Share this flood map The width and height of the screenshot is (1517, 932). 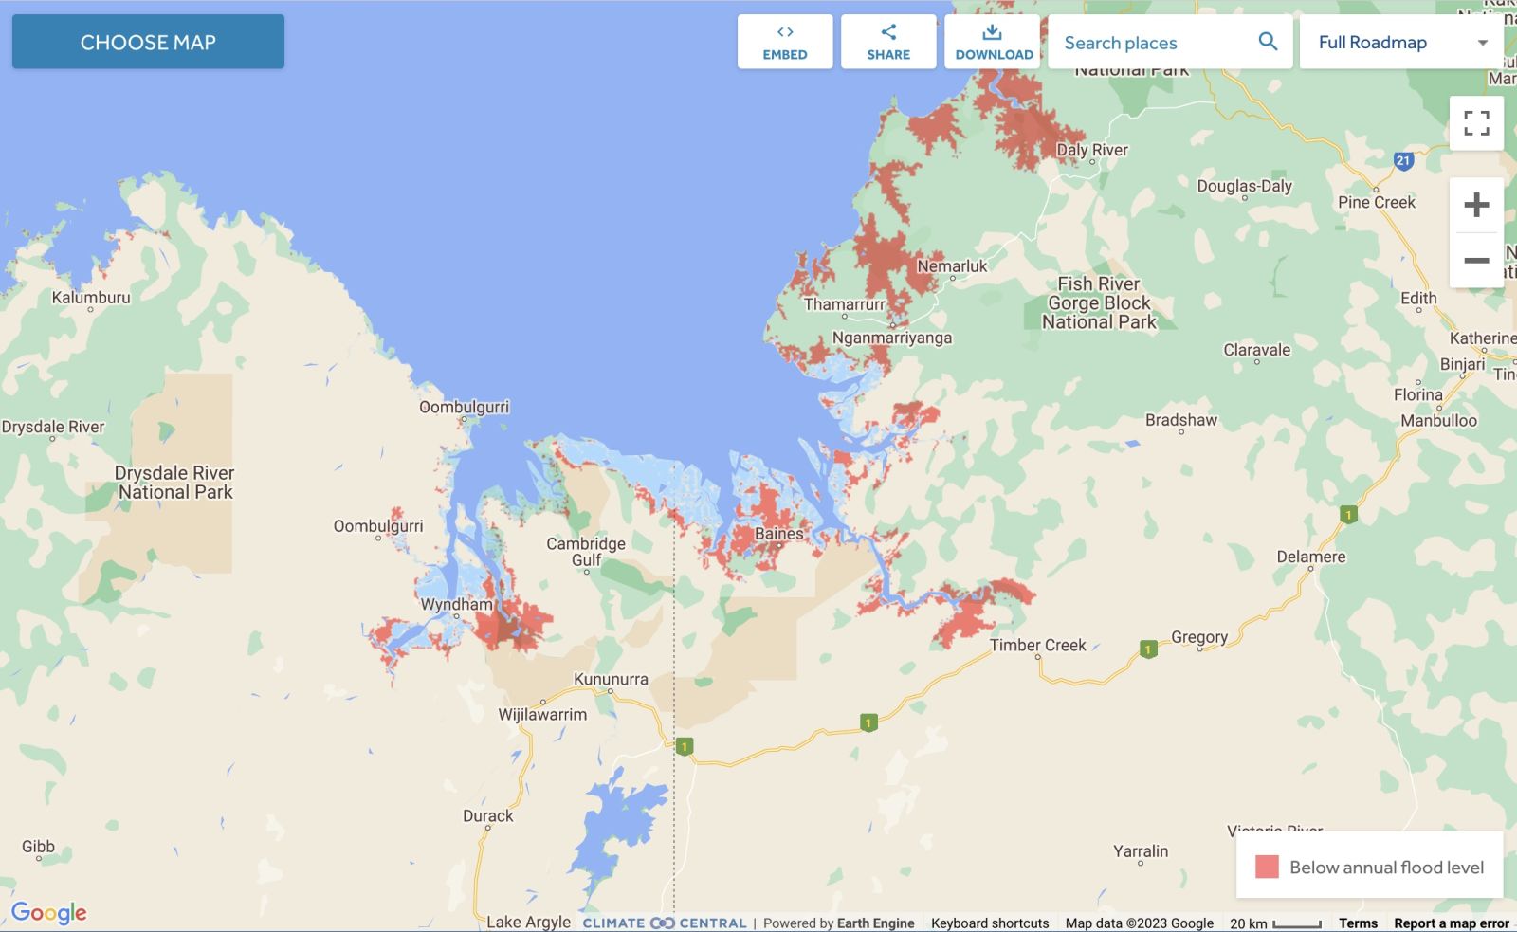[x=888, y=42]
